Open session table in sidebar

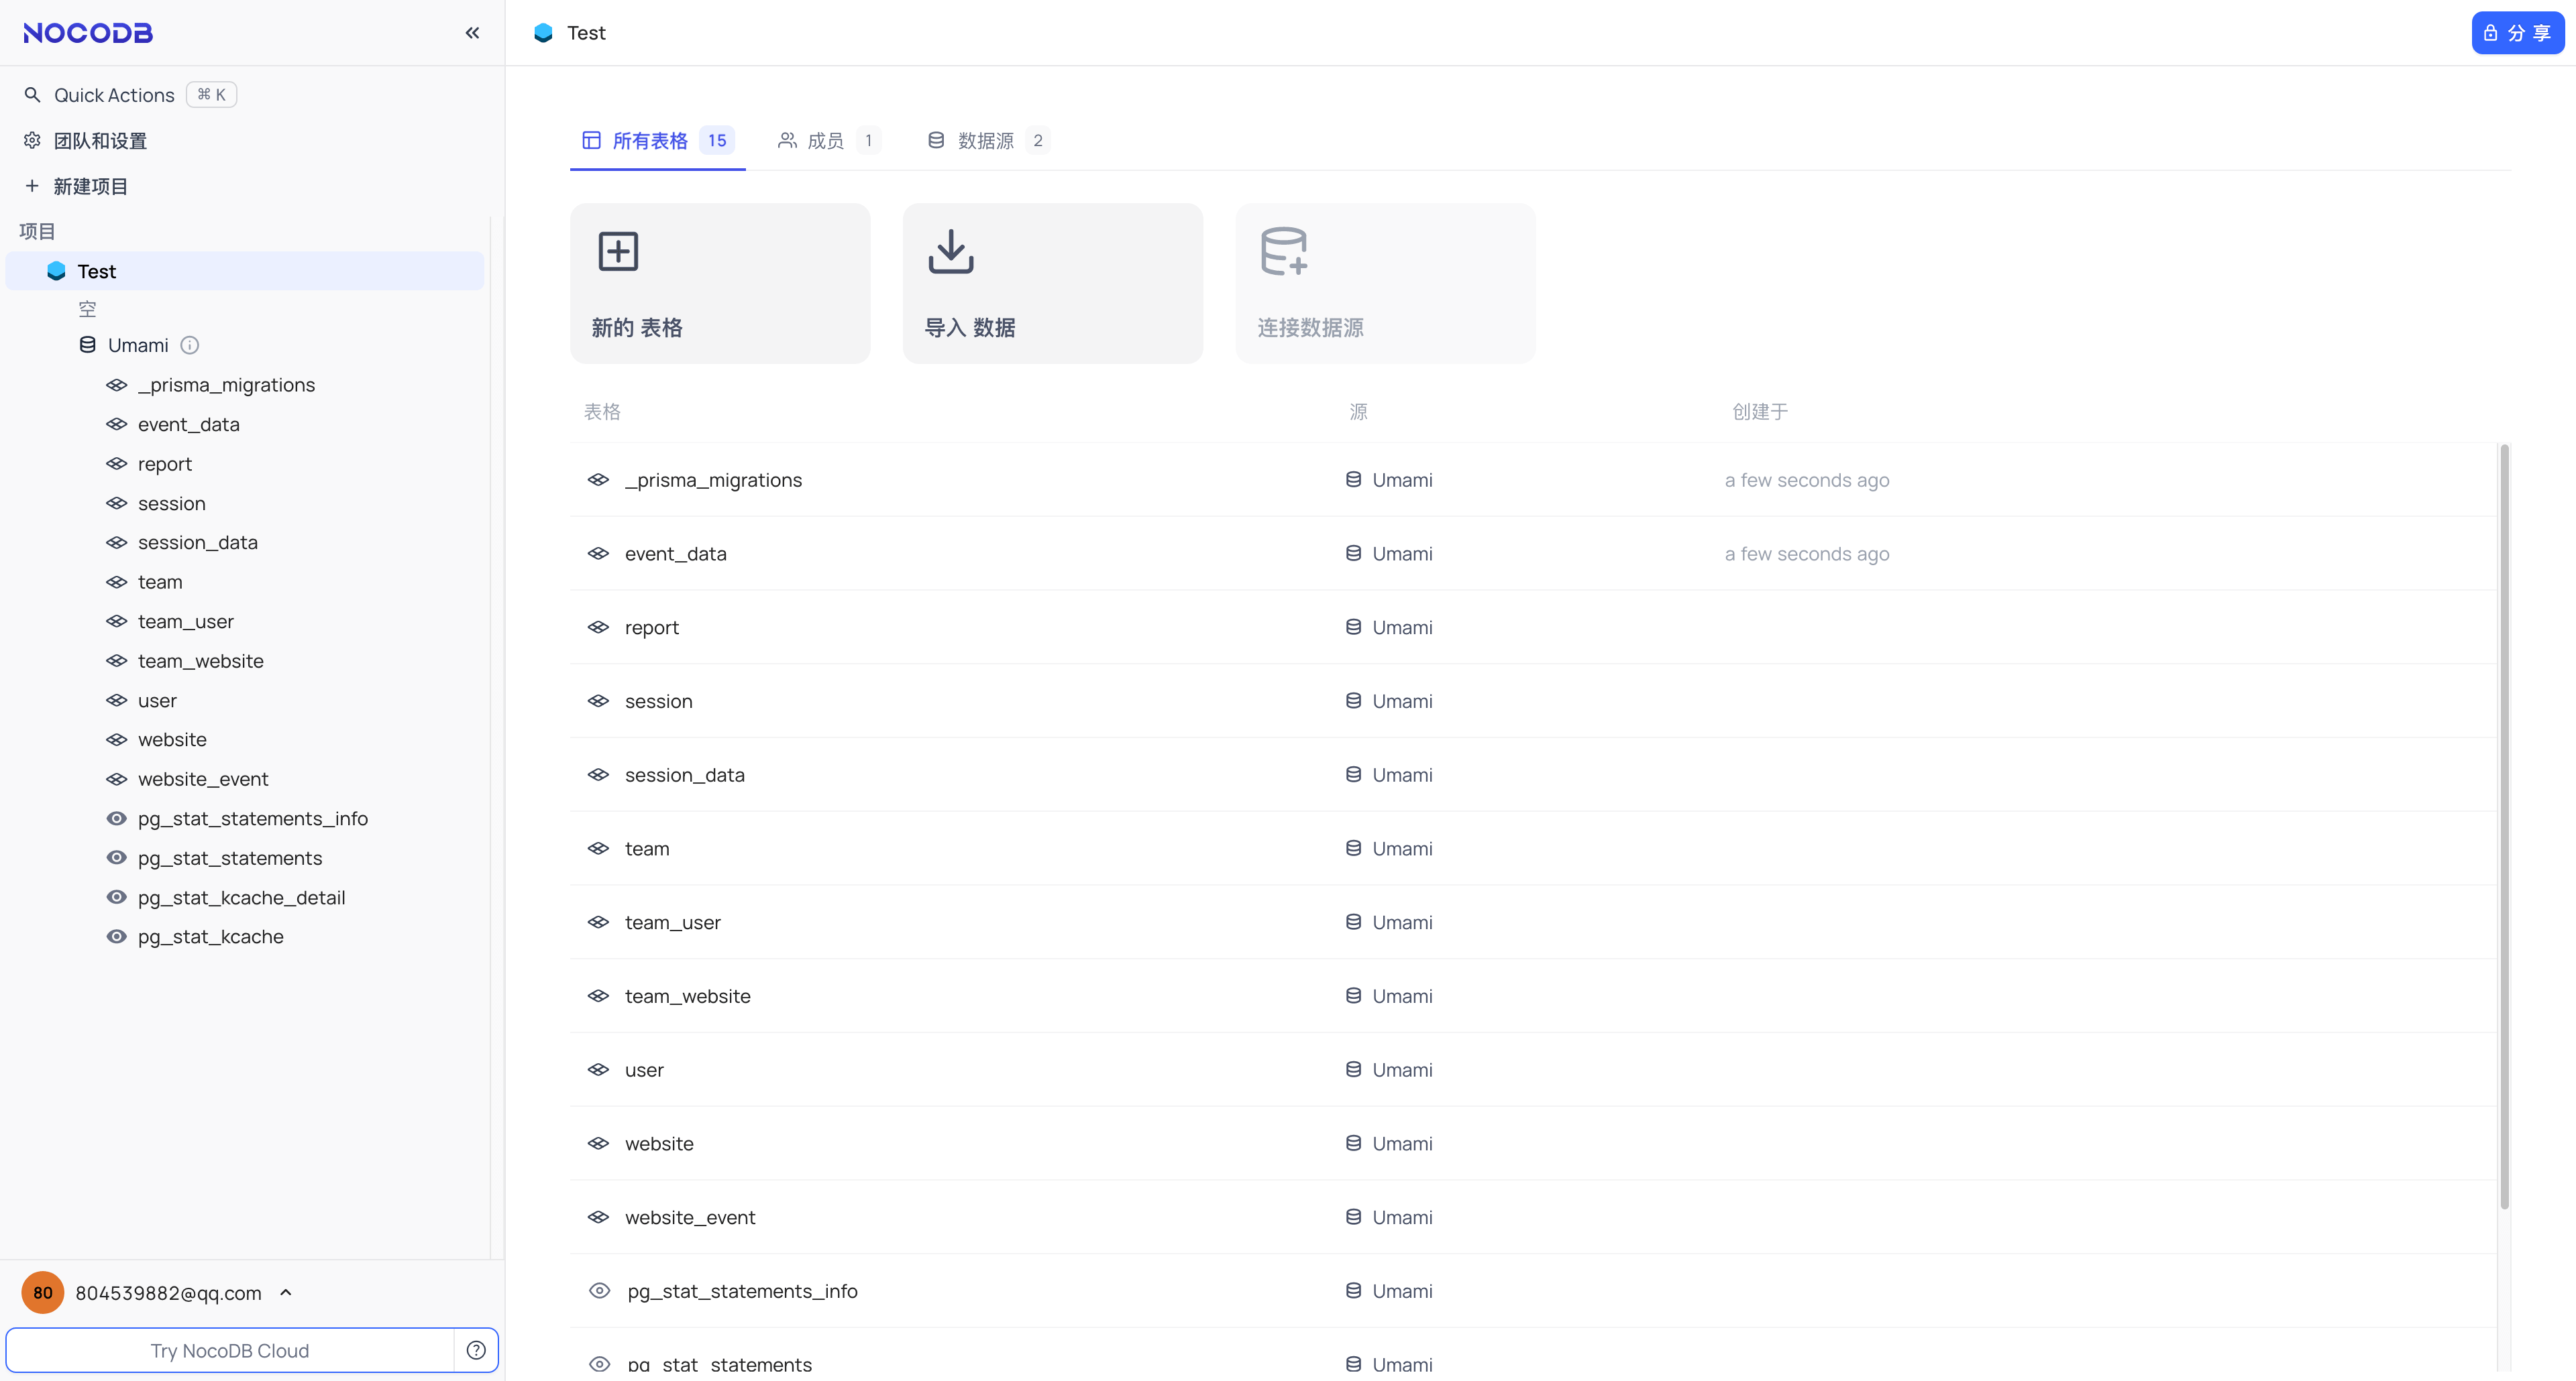[x=171, y=503]
